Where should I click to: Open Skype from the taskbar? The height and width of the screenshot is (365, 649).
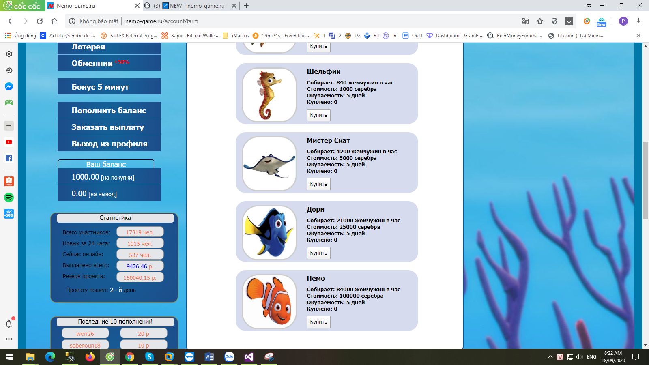[150, 357]
